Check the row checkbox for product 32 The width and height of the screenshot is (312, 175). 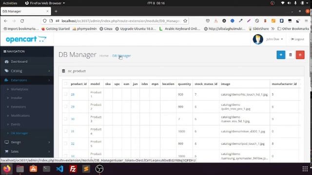pos(65,143)
